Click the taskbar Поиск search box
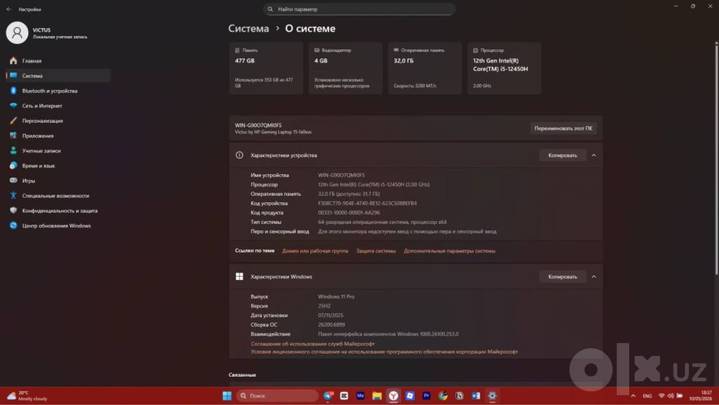Image resolution: width=719 pixels, height=405 pixels. [x=278, y=396]
